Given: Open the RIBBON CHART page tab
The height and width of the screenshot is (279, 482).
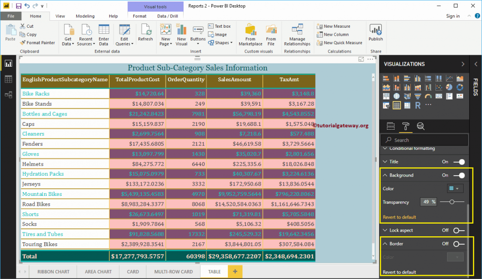Looking at the screenshot, I should point(53,271).
